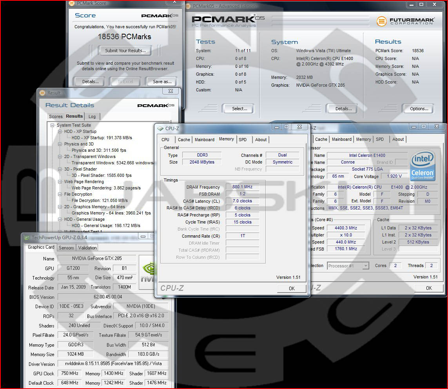Switch to Sensors tab in GPU-Z
448x389 pixels.
(x=66, y=248)
